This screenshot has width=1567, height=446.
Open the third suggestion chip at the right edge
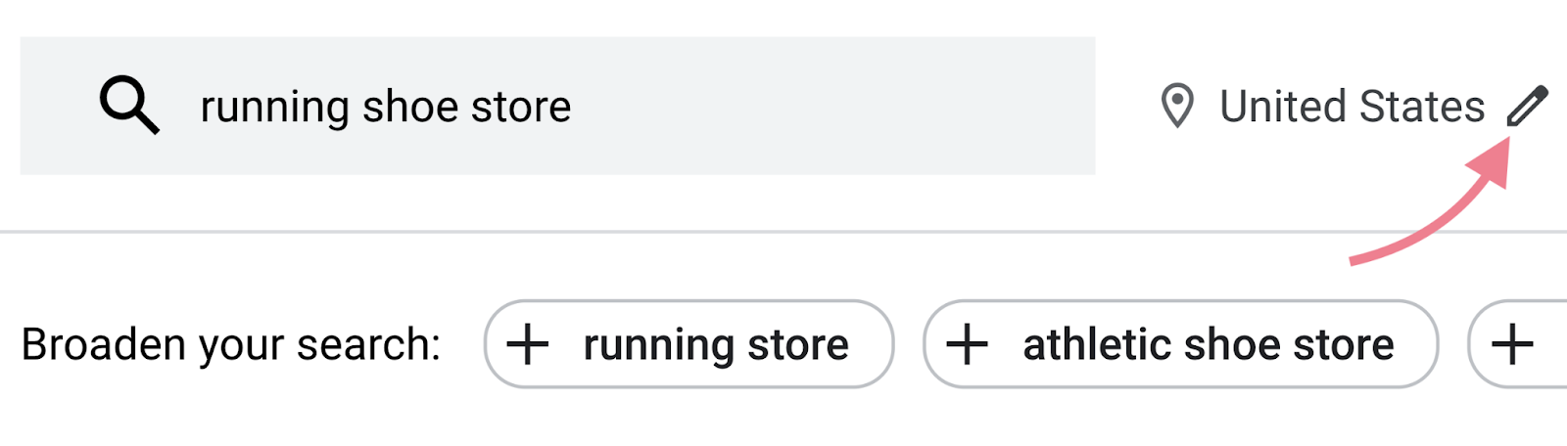[x=1518, y=344]
